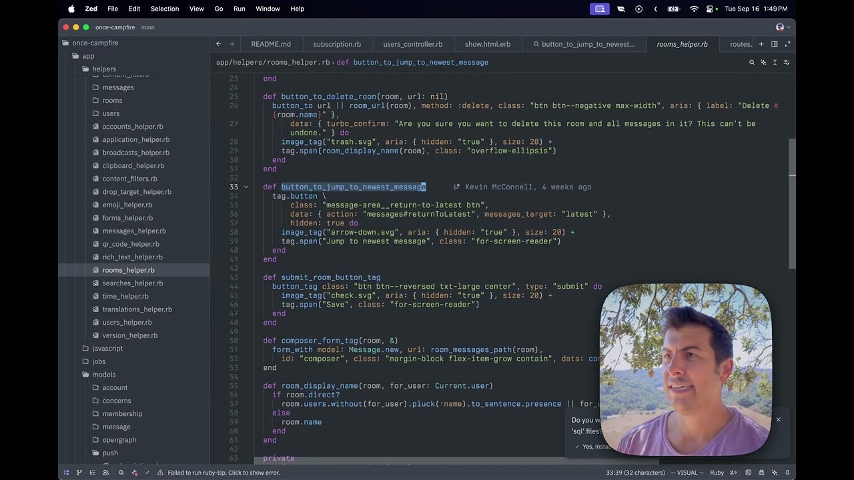854x480 pixels.
Task: Click the macOS date and time
Action: pyautogui.click(x=756, y=9)
